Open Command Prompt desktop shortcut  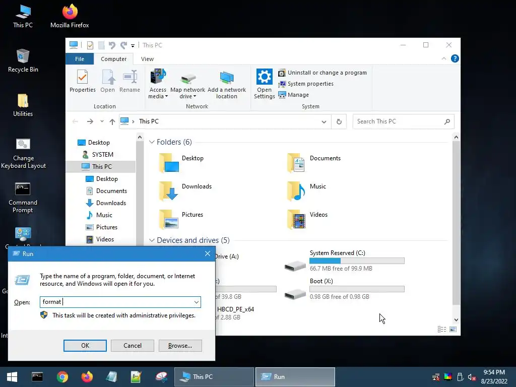pos(23,198)
